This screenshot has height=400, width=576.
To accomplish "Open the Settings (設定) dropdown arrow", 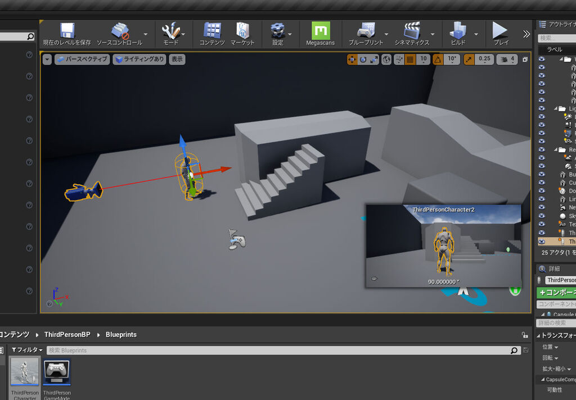I will 290,34.
